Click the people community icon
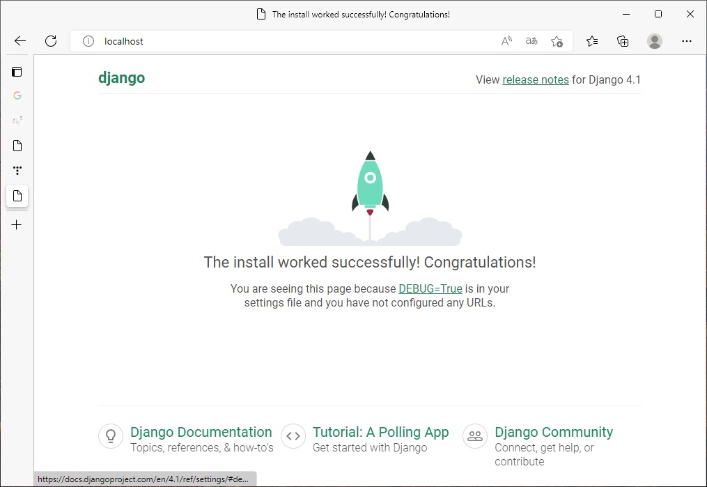 point(475,436)
